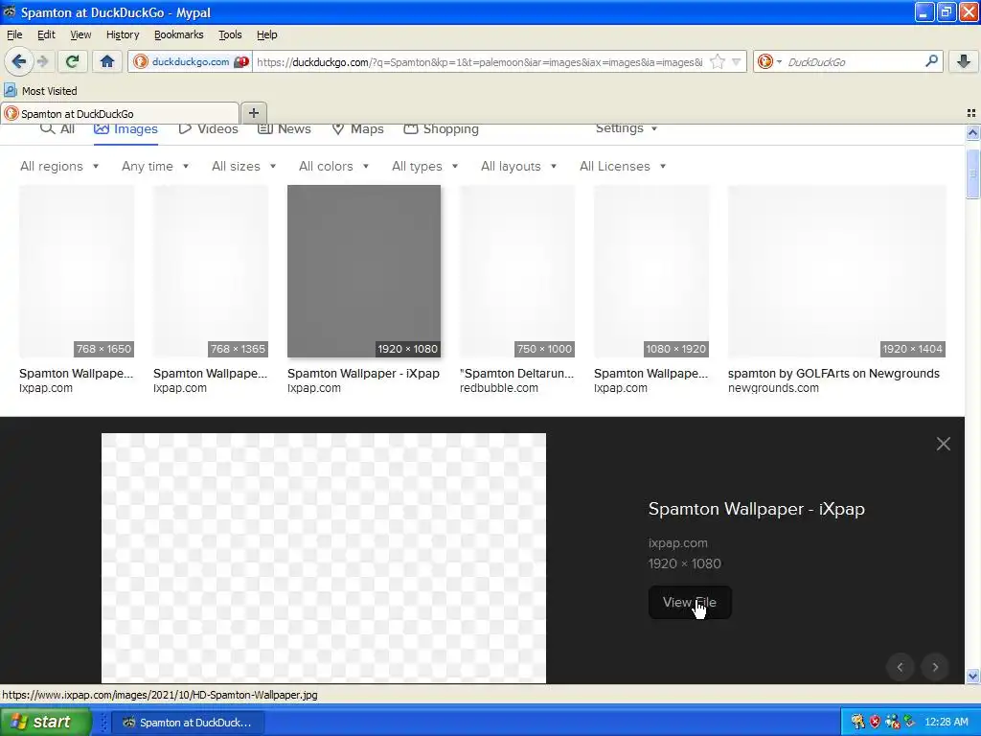Expand the Settings dropdown
Viewport: 981px width, 736px height.
pos(627,128)
